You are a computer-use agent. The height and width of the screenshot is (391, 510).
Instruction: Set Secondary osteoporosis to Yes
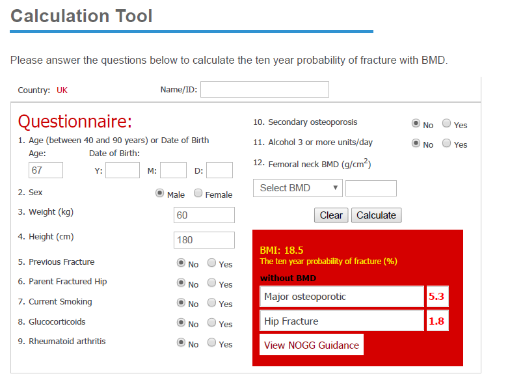point(446,124)
